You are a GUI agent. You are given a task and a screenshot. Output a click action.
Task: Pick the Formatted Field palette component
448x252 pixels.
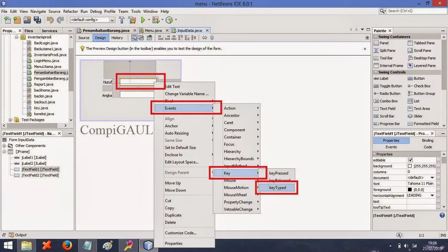[423, 124]
